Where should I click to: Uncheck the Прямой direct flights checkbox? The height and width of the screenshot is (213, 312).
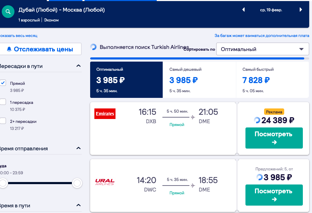click(3, 83)
